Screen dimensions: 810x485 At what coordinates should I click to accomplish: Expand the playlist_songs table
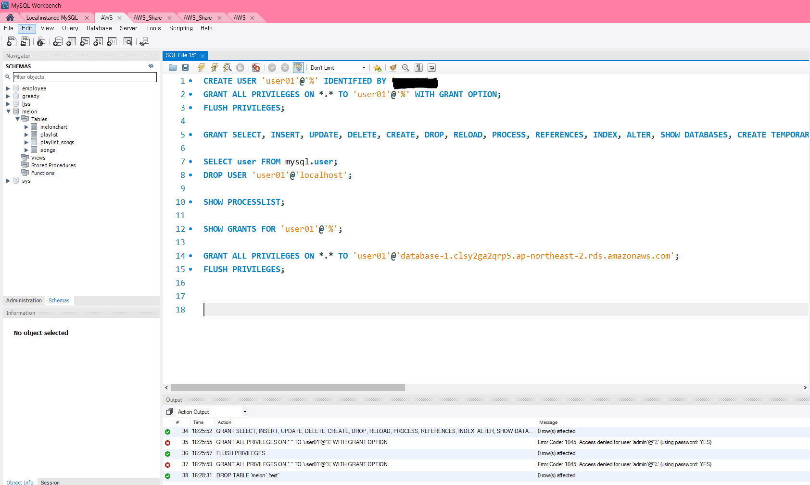click(26, 142)
